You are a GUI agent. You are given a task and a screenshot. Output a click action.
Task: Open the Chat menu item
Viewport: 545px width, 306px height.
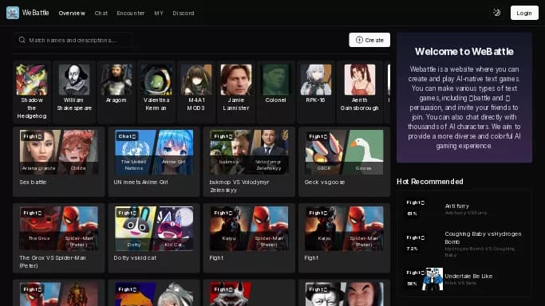[101, 14]
